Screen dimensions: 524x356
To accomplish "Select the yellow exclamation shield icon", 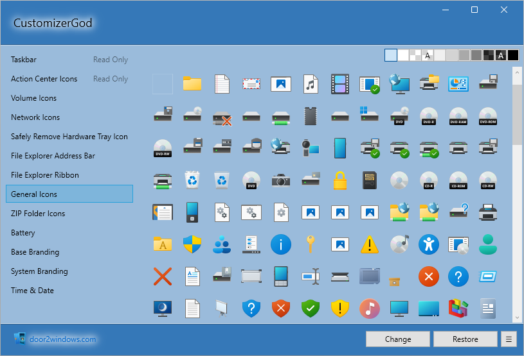I will (x=340, y=309).
